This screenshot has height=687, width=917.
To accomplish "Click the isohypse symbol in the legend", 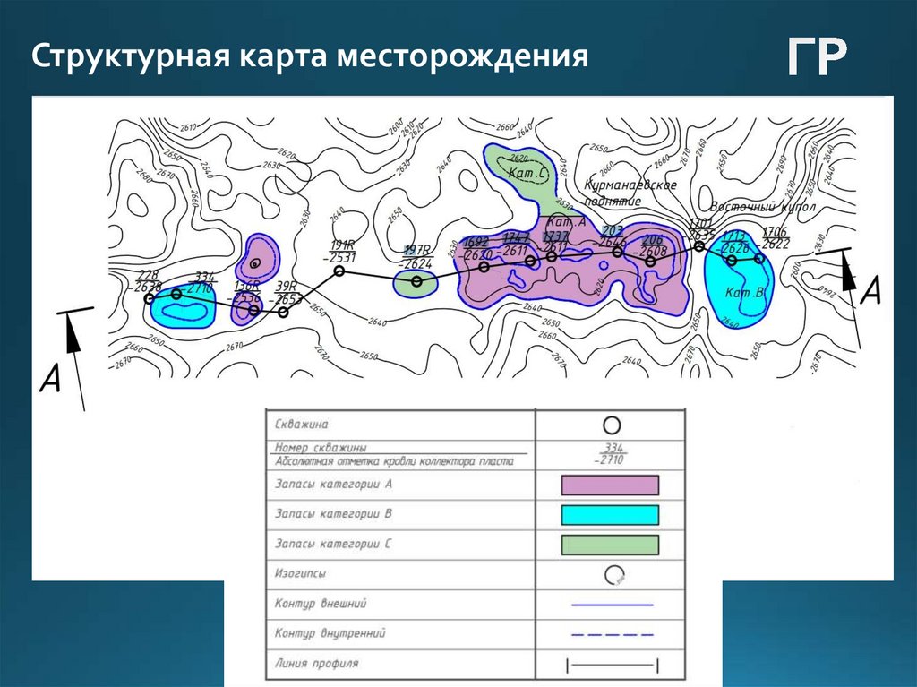I will tap(614, 575).
